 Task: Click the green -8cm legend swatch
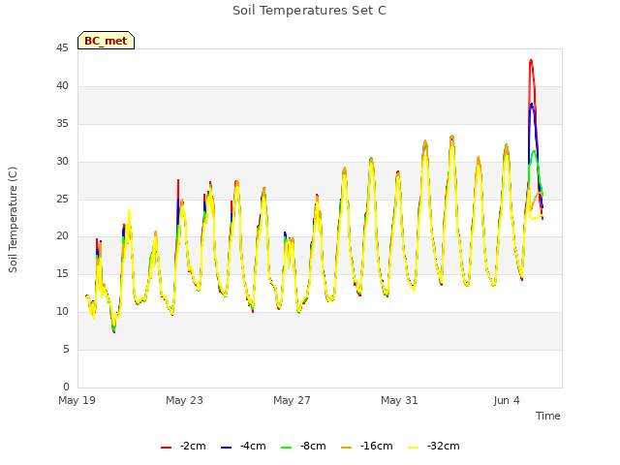click(x=287, y=448)
